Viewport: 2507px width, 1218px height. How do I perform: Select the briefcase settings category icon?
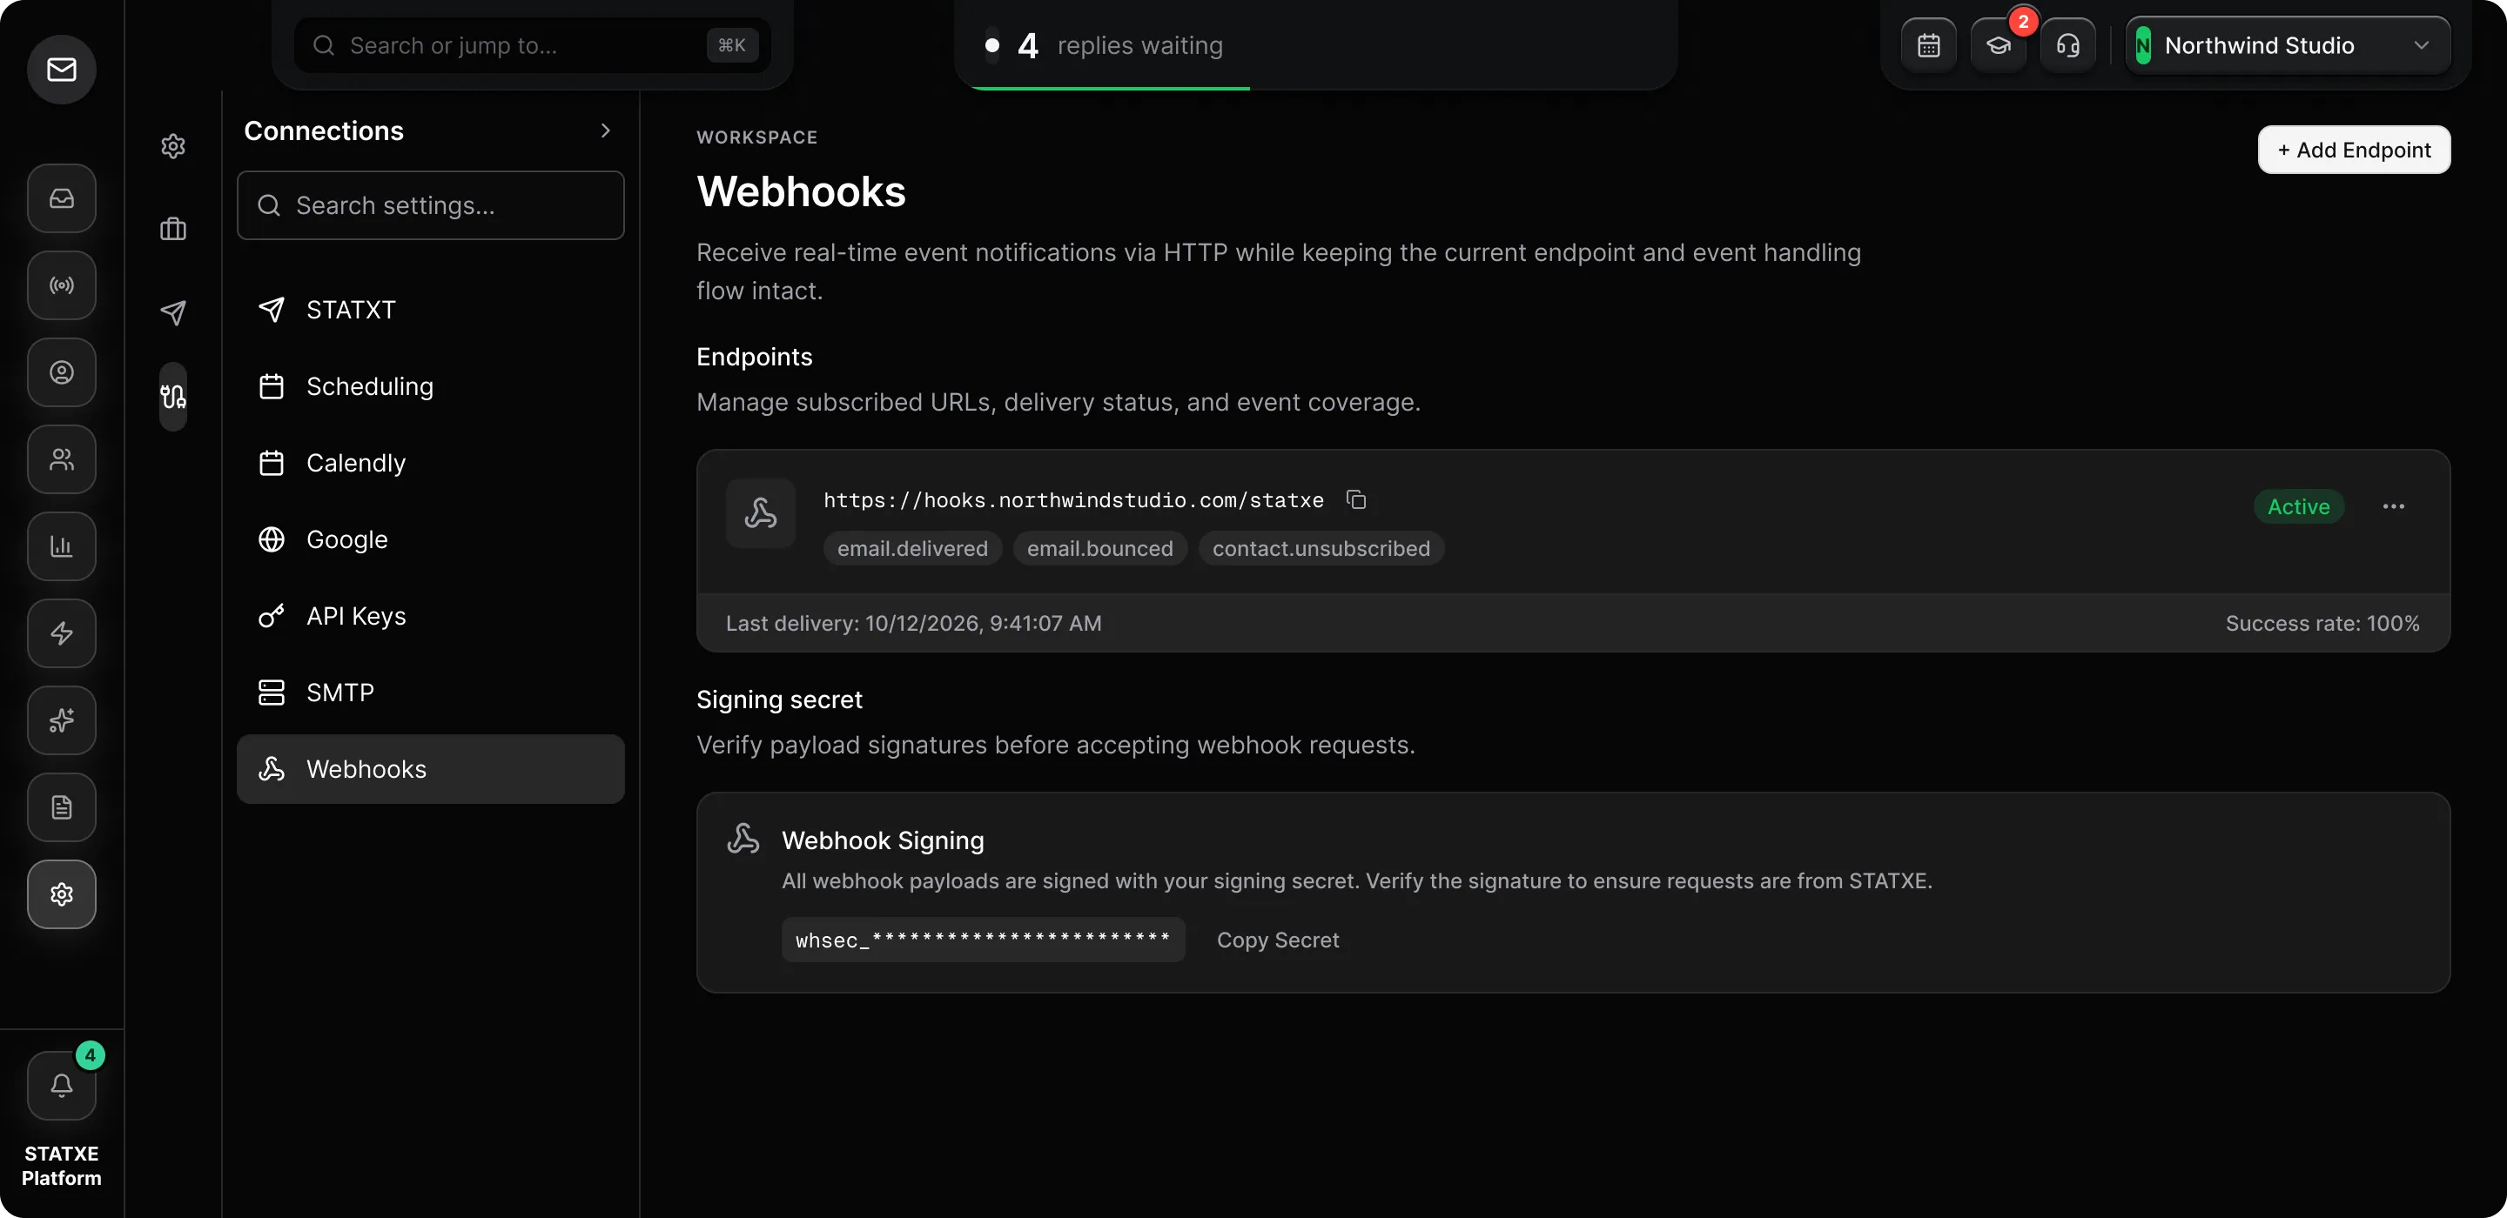pos(173,230)
